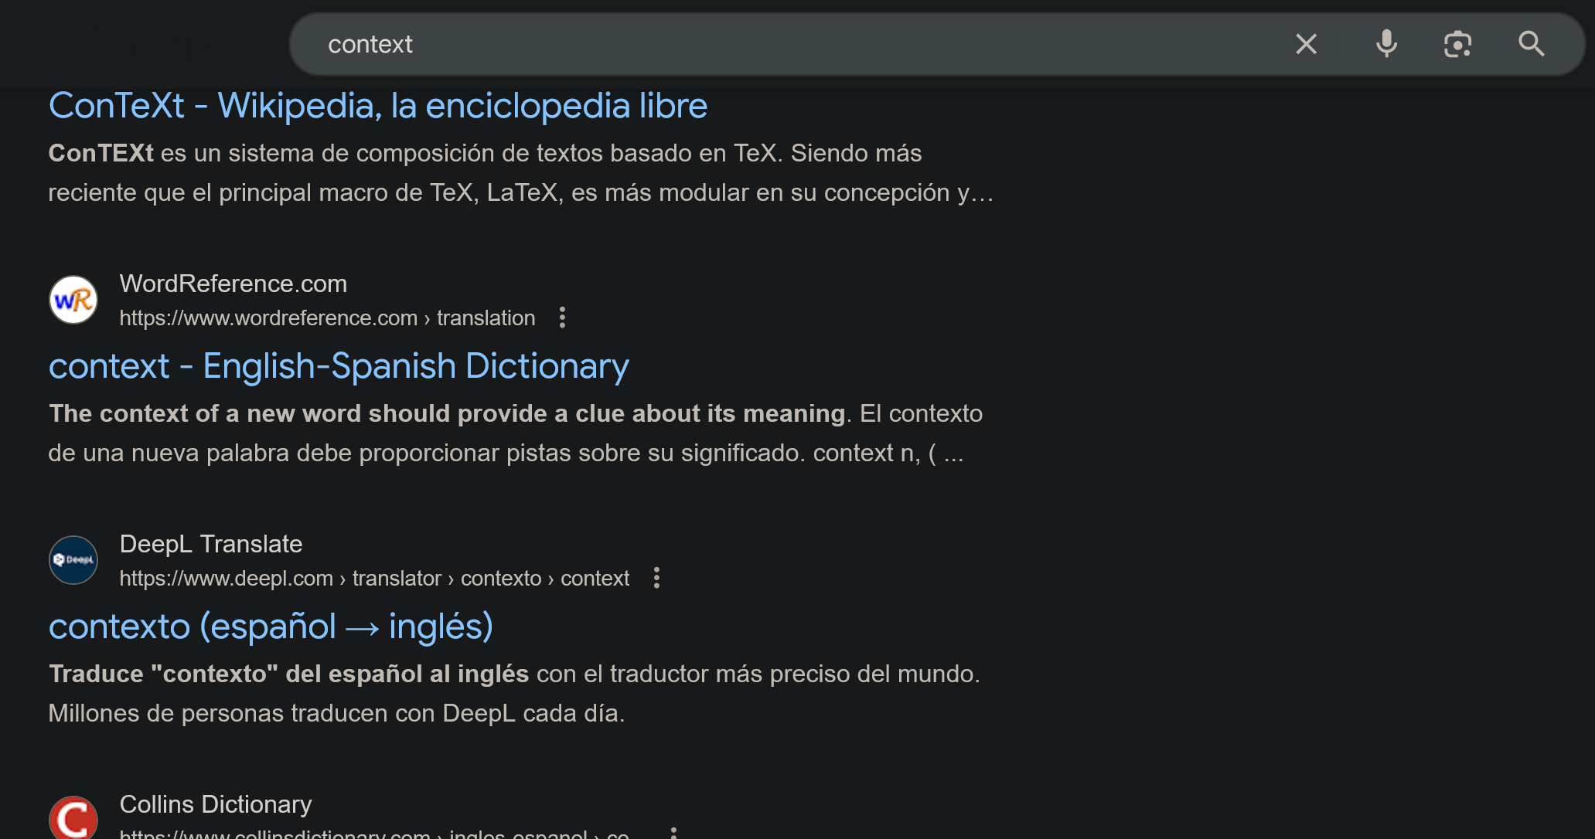This screenshot has width=1595, height=839.
Task: Click the DeepL favicon logo
Action: point(73,560)
